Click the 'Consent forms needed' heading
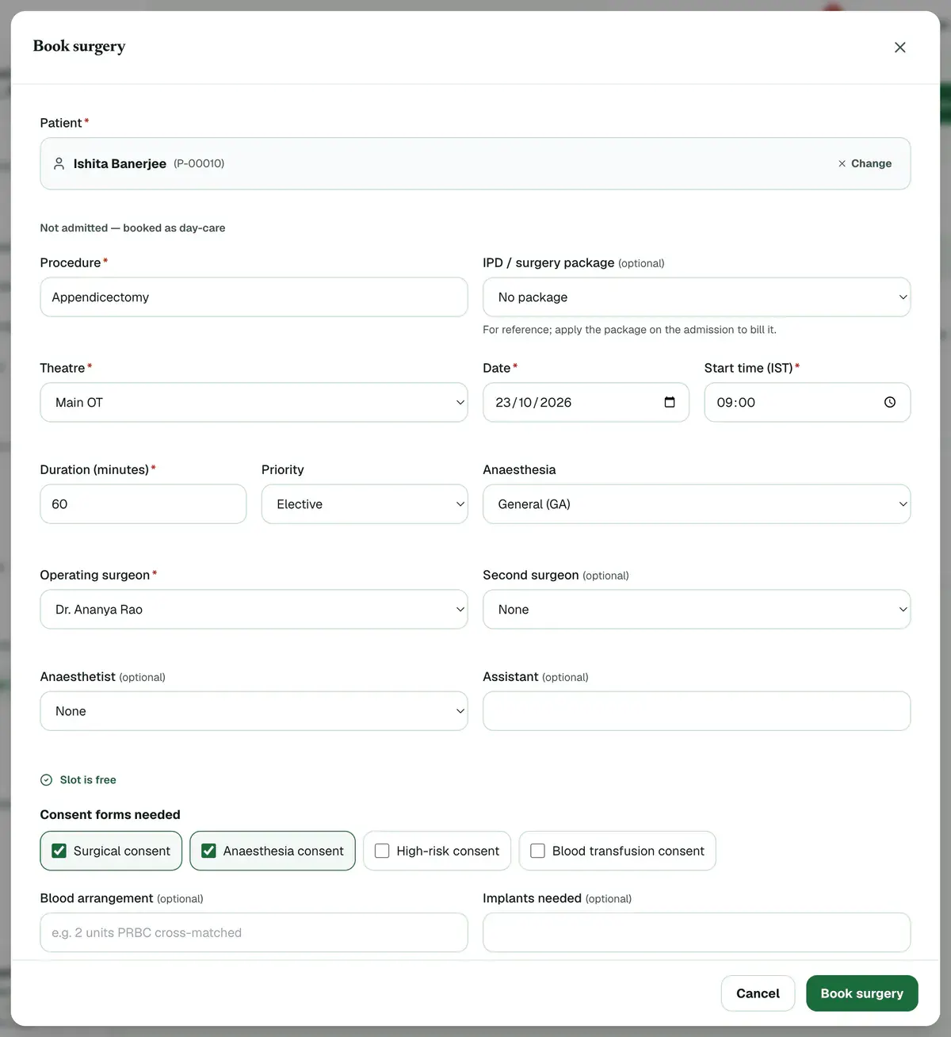Viewport: 951px width, 1037px height. (110, 815)
